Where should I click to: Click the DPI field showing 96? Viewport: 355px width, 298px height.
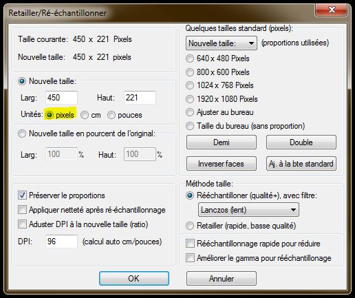61,242
